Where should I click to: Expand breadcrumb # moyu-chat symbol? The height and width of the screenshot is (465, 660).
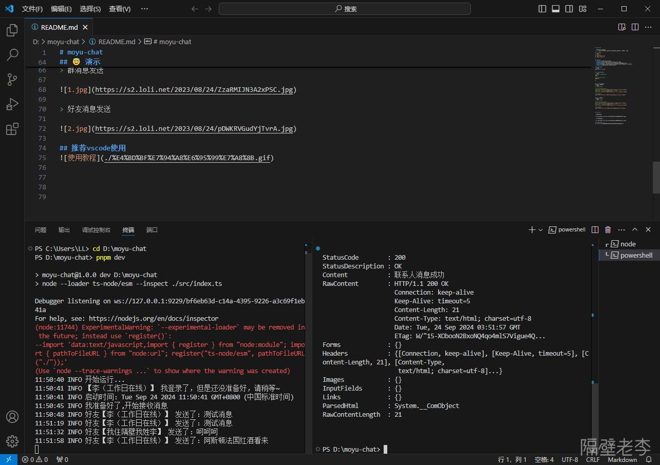167,42
